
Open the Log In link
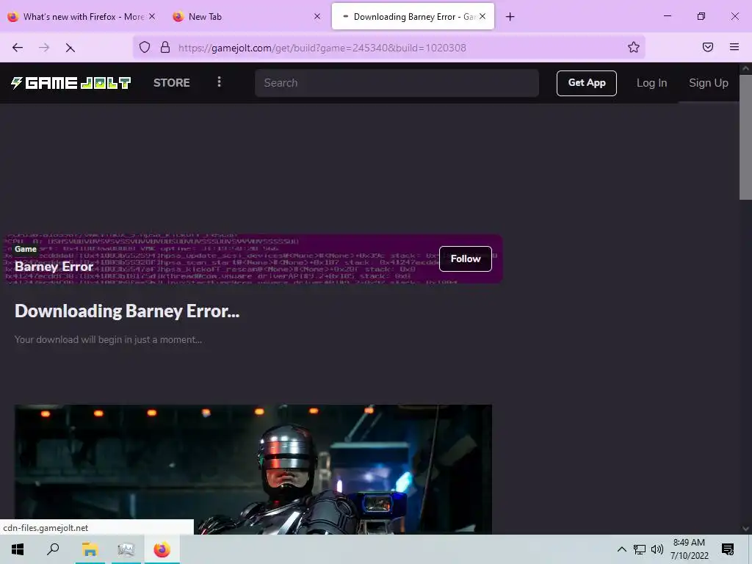(652, 83)
